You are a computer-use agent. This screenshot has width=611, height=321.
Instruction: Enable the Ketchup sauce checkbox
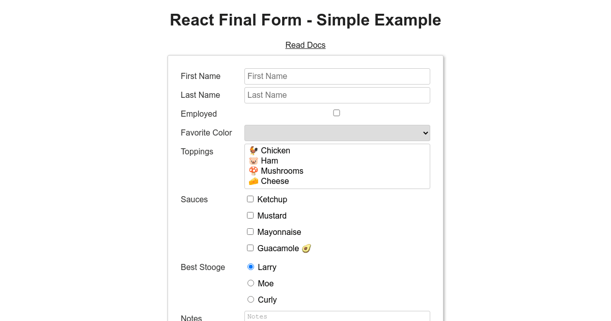(250, 199)
